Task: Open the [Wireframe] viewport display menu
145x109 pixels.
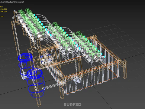Action: click(x=19, y=2)
